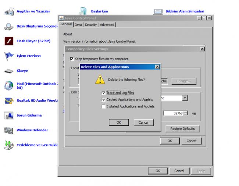Image resolution: width=239 pixels, height=186 pixels.
Task: Click Apply in Java Control Panel
Action: point(201,171)
